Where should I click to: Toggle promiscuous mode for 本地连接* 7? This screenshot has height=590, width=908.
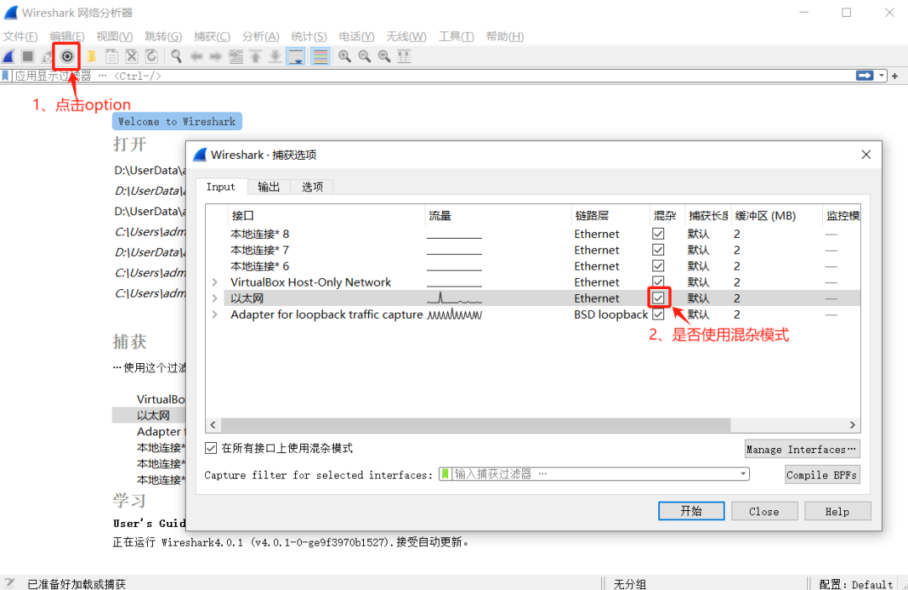[x=657, y=250]
